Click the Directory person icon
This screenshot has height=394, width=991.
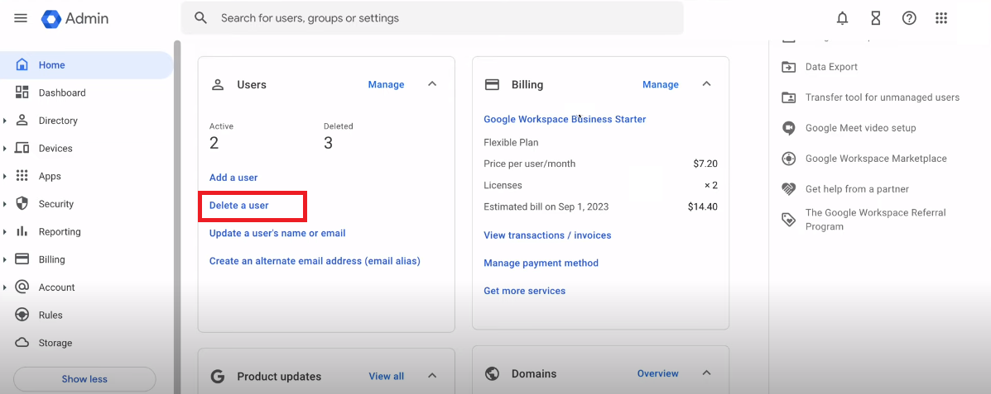22,121
